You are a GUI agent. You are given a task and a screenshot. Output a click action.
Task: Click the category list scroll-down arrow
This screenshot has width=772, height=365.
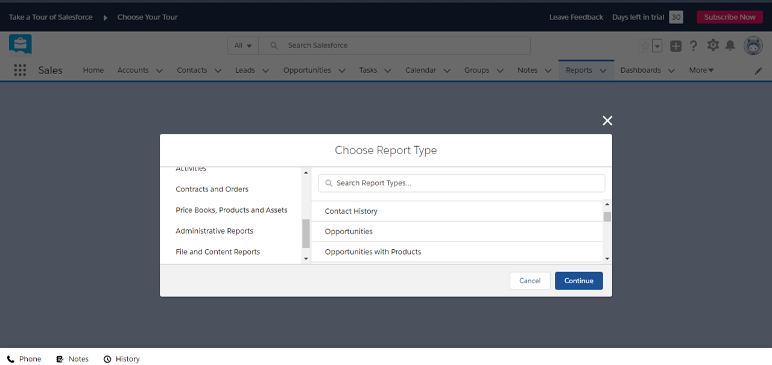306,258
